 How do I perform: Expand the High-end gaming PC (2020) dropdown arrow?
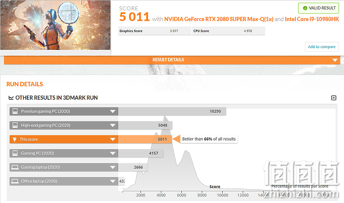[113, 126]
